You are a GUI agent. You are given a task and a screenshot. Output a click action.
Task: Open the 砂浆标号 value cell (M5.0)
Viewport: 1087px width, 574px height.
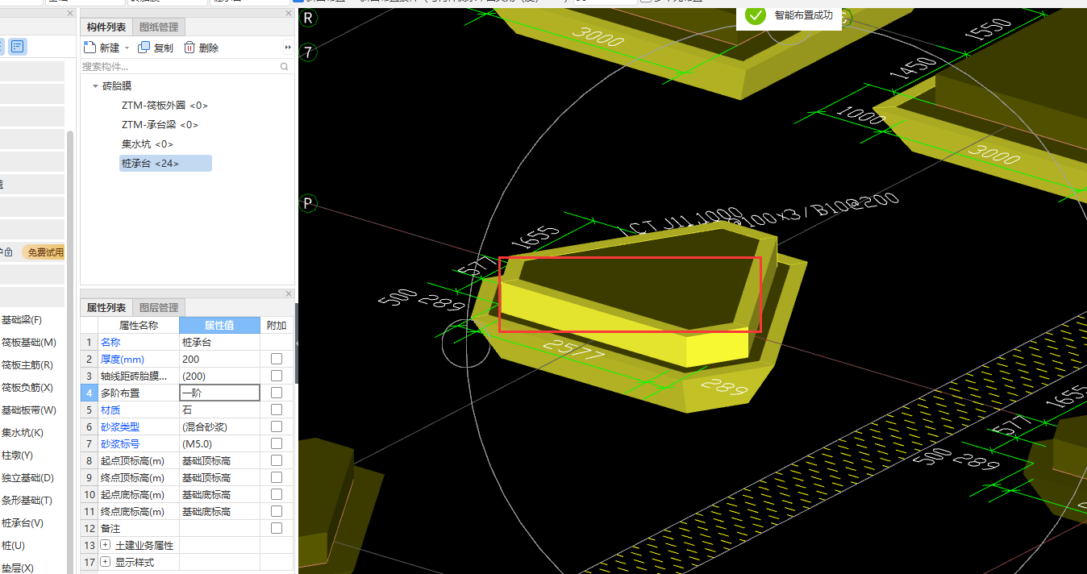tap(219, 443)
